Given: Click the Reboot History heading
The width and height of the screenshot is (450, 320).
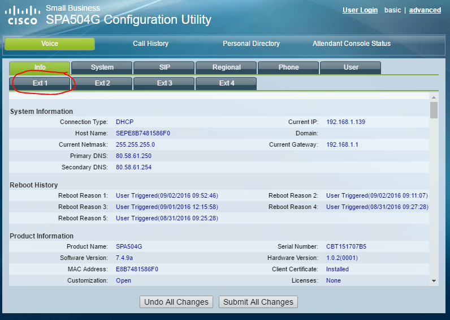Looking at the screenshot, I should click(x=34, y=185).
